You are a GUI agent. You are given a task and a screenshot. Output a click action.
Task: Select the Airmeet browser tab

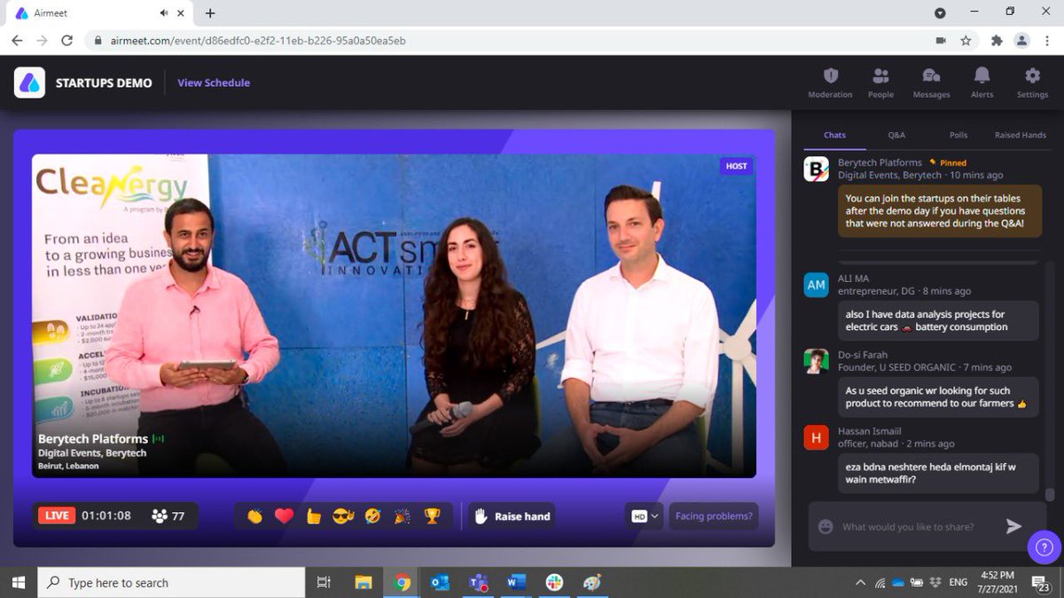click(x=98, y=13)
